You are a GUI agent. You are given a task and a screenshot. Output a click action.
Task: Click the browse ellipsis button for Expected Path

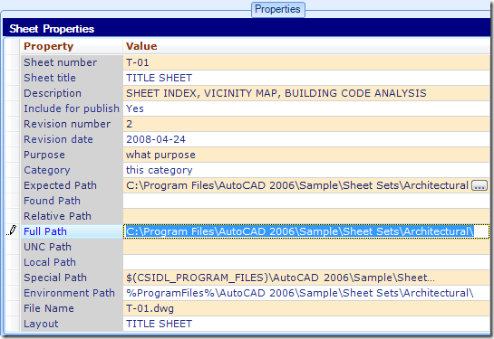point(479,185)
